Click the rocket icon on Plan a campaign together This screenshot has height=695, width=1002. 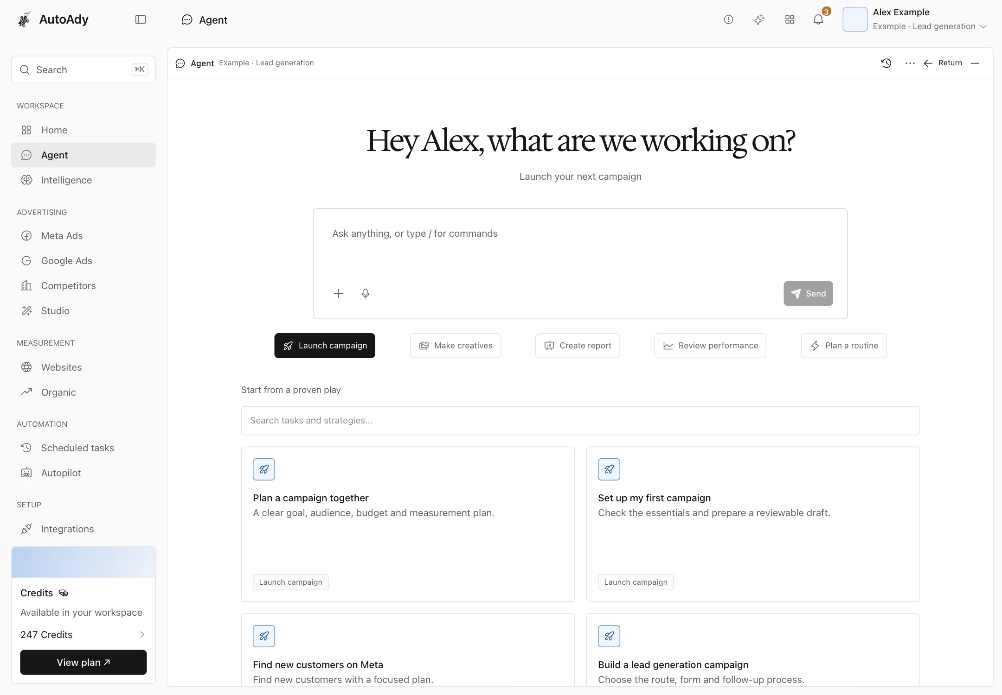pyautogui.click(x=264, y=469)
